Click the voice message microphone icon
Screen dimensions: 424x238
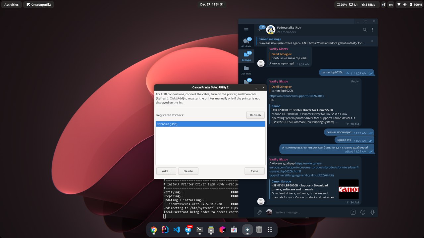372,212
